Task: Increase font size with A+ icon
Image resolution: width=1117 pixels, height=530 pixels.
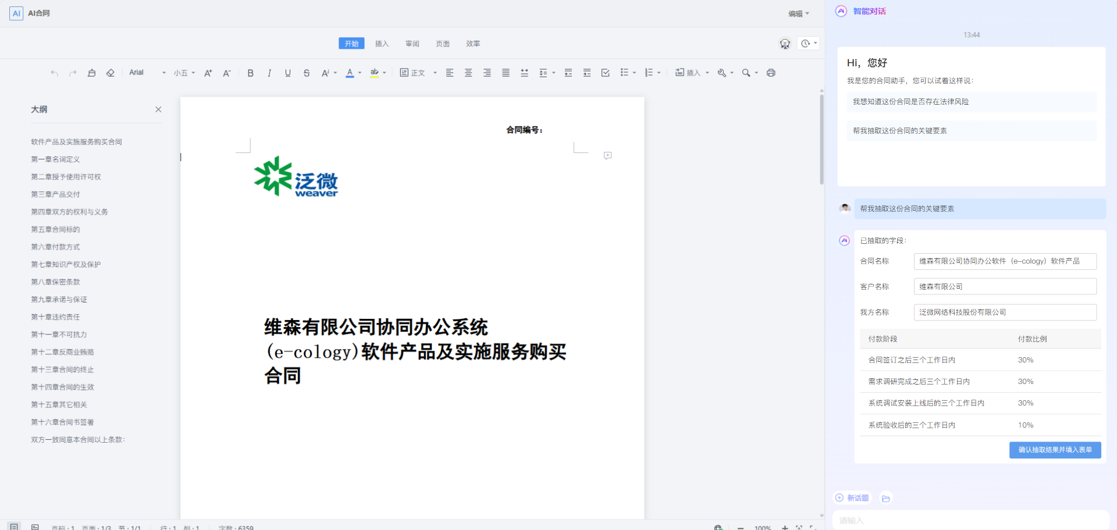Action: click(208, 73)
